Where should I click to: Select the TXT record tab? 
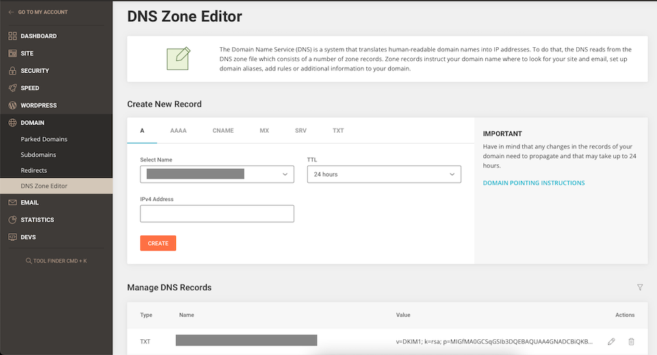click(338, 131)
